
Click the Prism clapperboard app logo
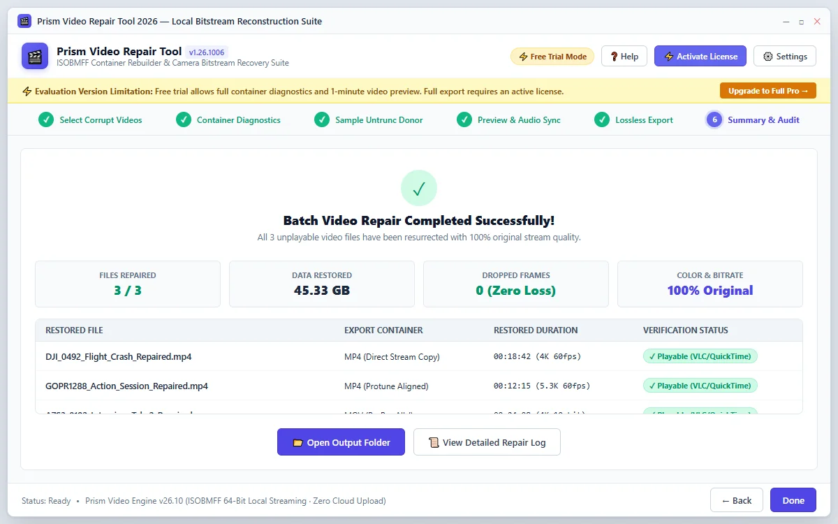[35, 56]
